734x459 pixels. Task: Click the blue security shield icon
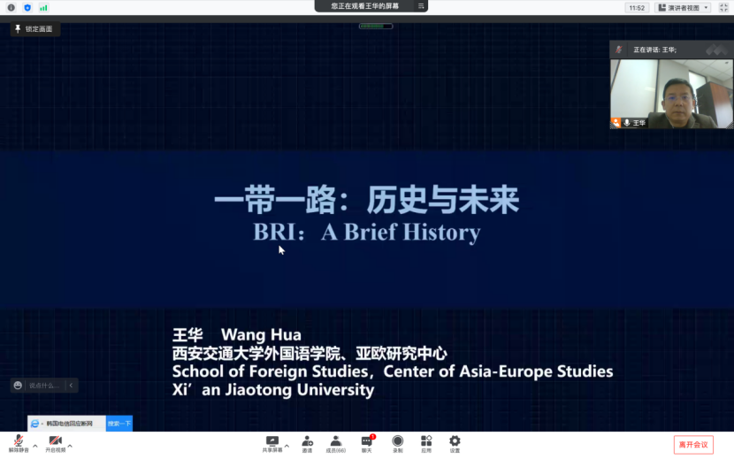(x=27, y=7)
